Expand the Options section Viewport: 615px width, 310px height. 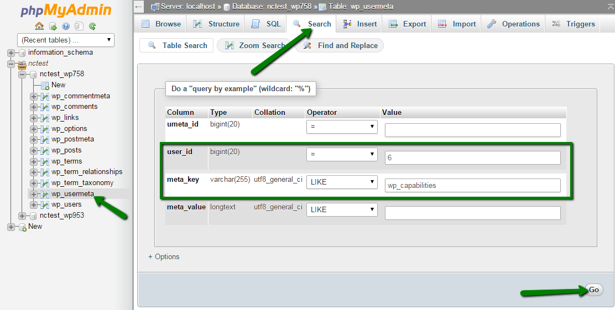[x=164, y=256]
